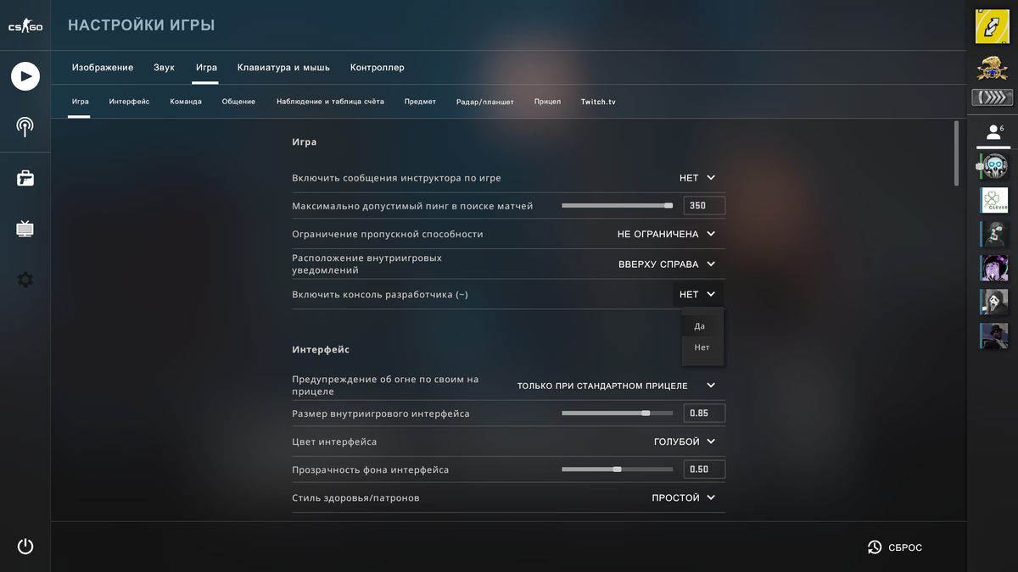
Task: Open the inventory briefcase icon
Action: pos(25,178)
